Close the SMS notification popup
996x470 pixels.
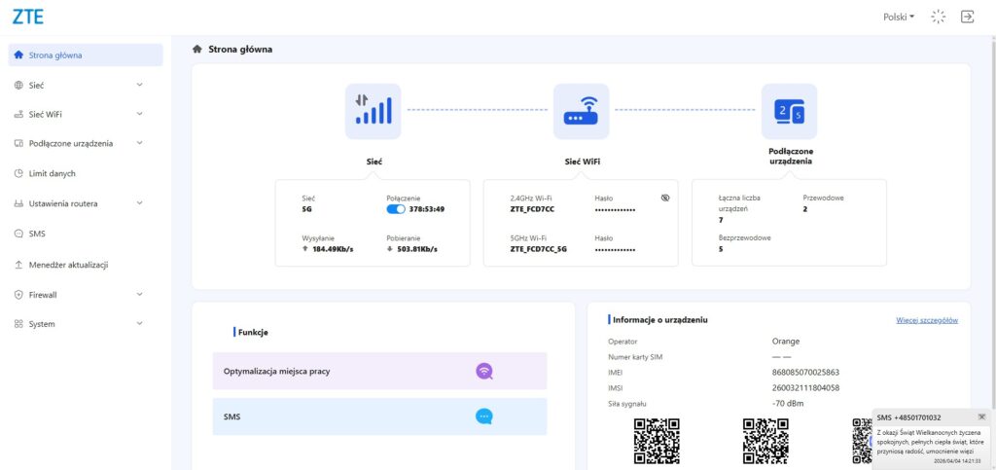coord(981,416)
